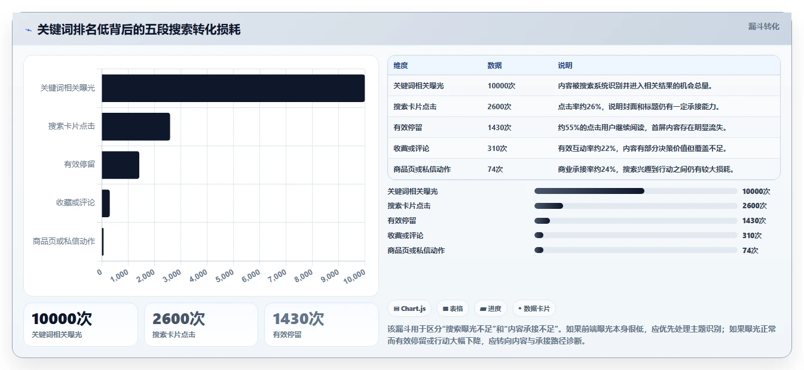Click the 74次 progress bar for 商品页或私信动作
The height and width of the screenshot is (370, 804).
pyautogui.click(x=635, y=250)
